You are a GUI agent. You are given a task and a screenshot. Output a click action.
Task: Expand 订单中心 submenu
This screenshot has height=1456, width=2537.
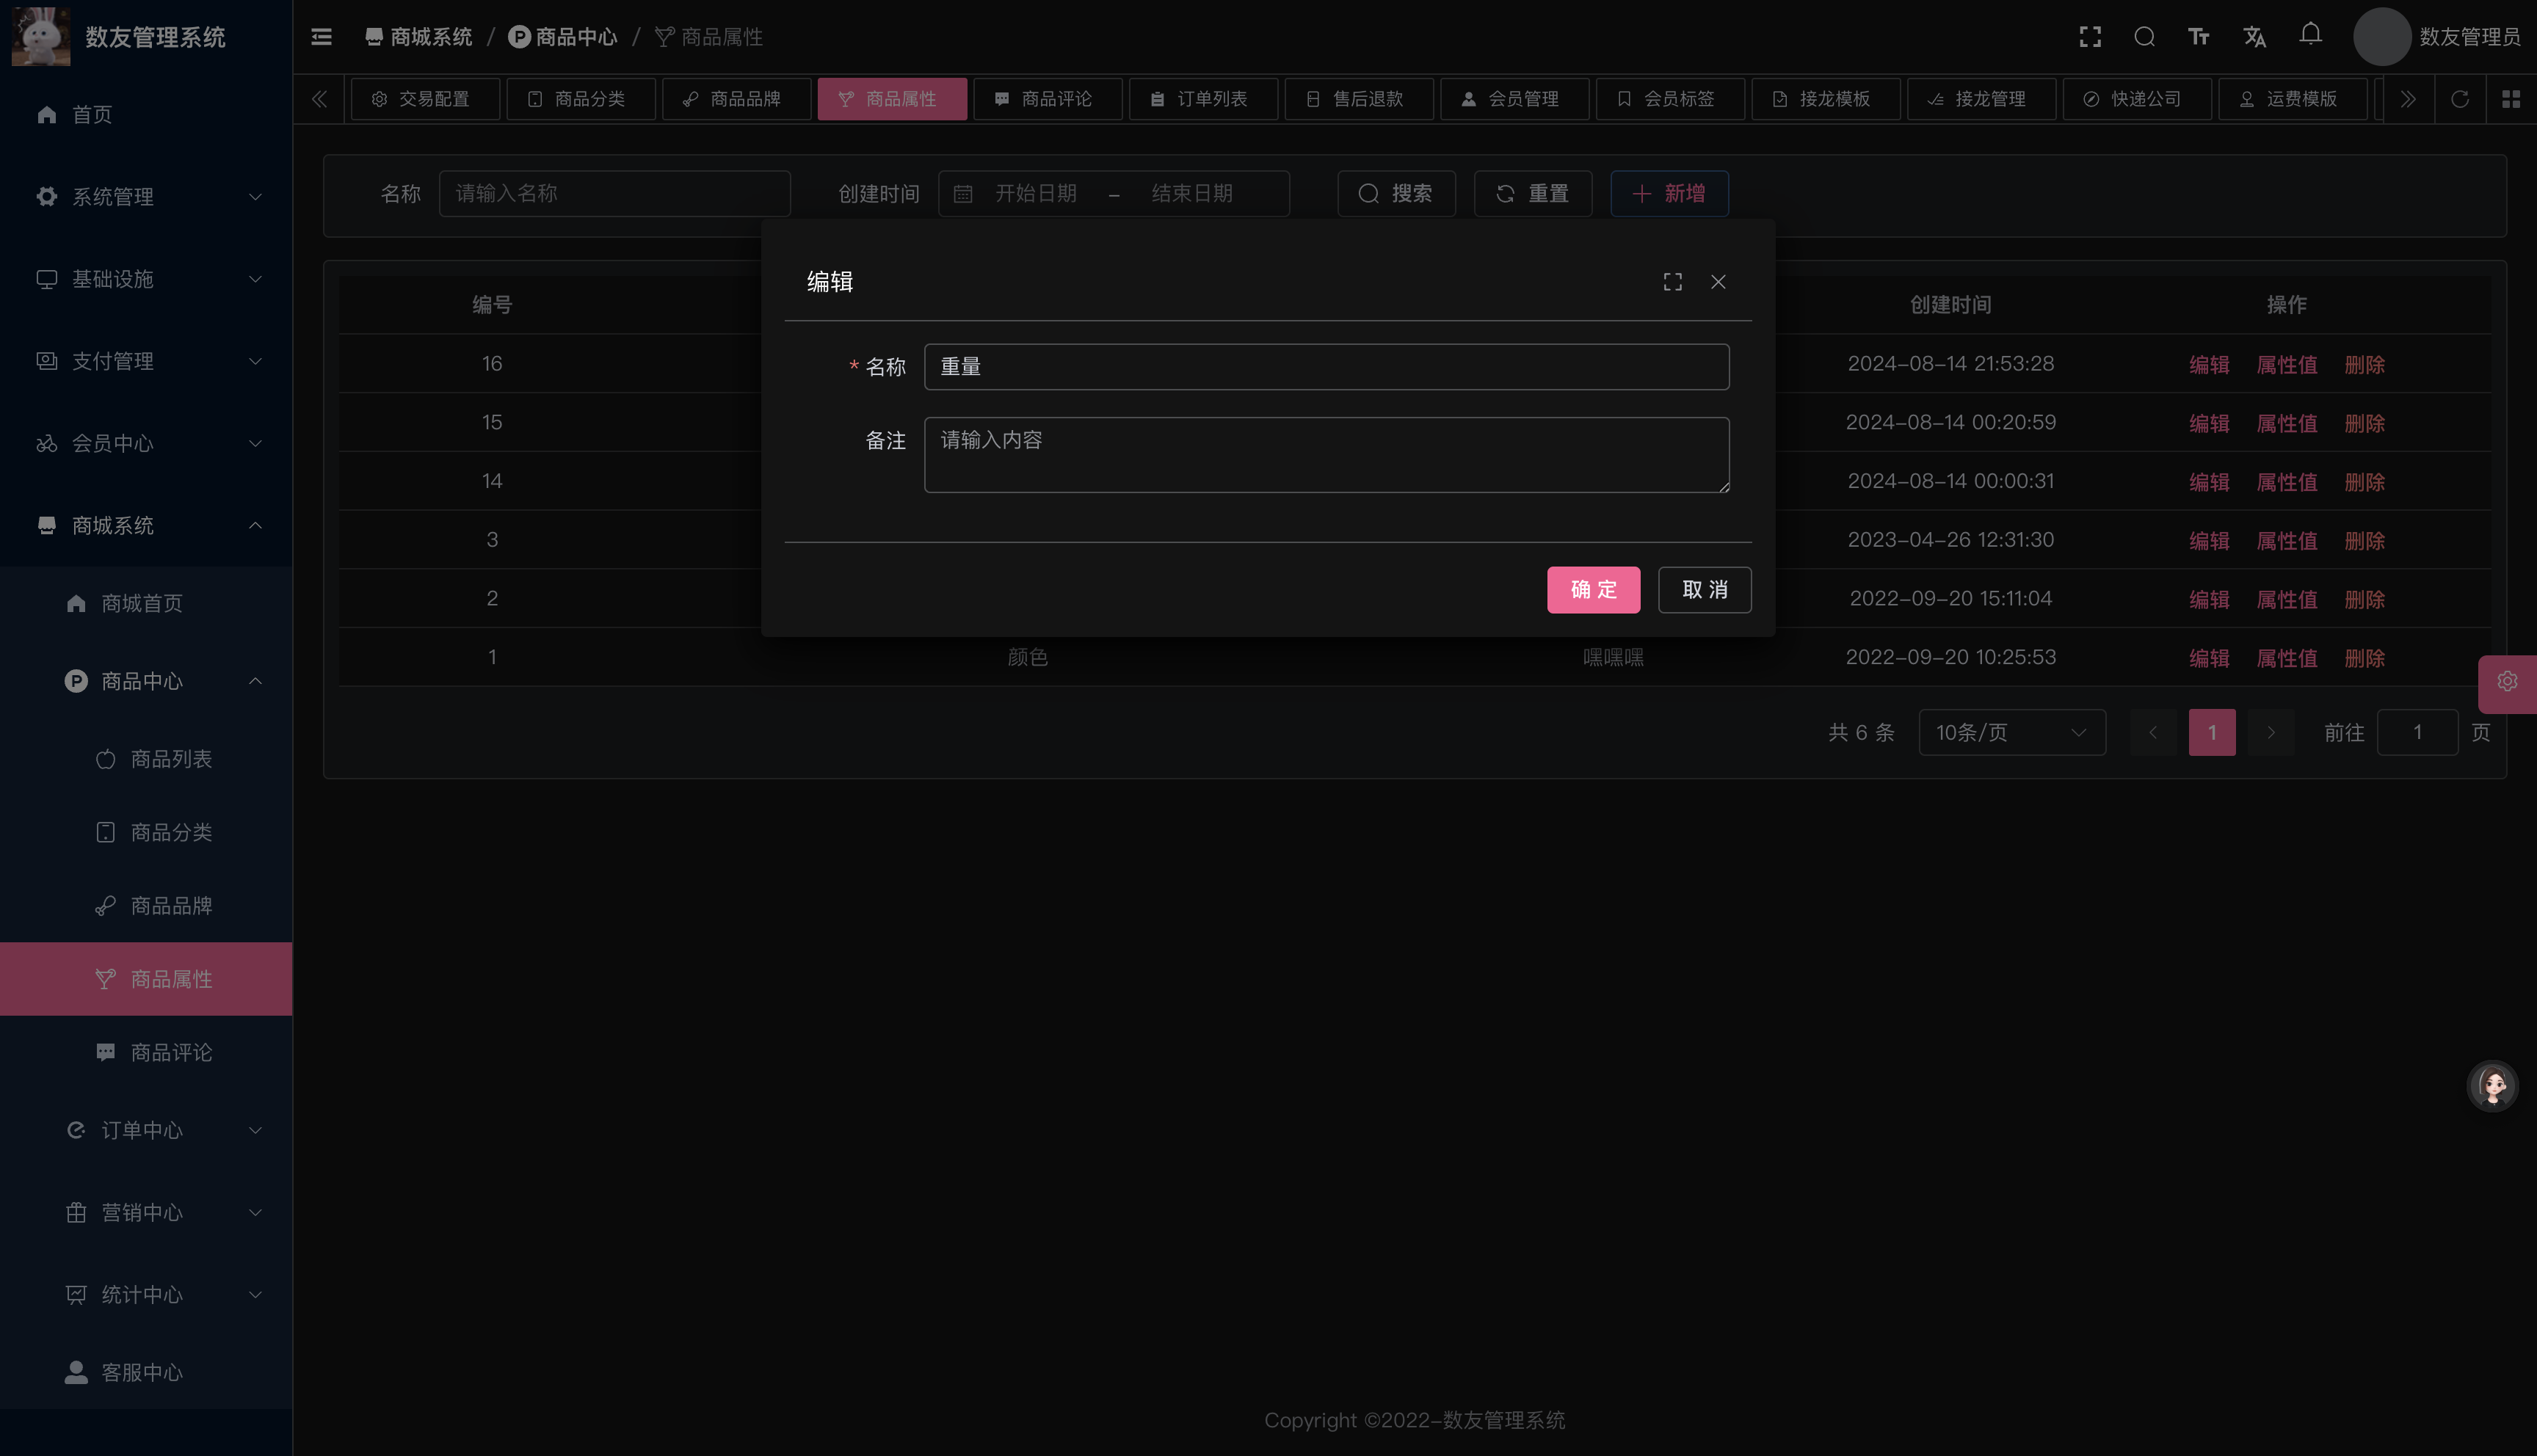pyautogui.click(x=146, y=1130)
